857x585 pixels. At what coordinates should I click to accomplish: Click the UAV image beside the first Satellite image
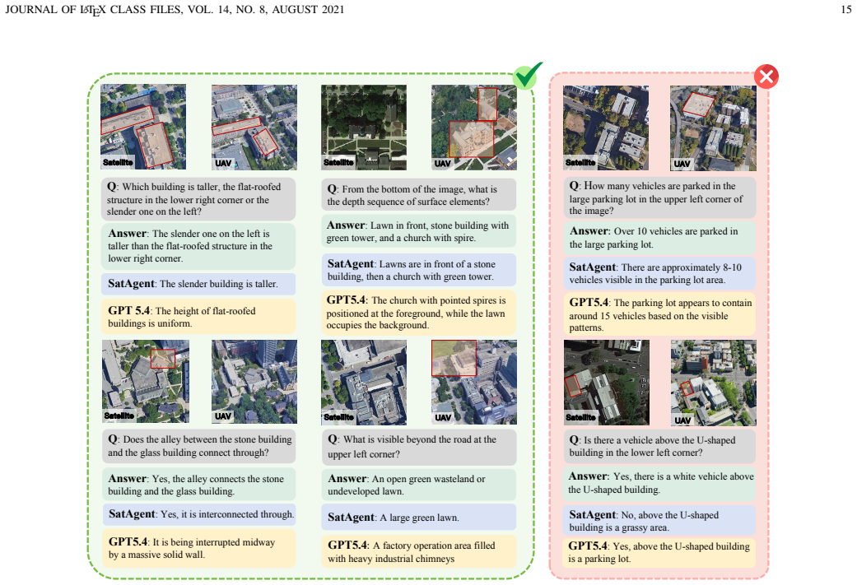tap(254, 127)
